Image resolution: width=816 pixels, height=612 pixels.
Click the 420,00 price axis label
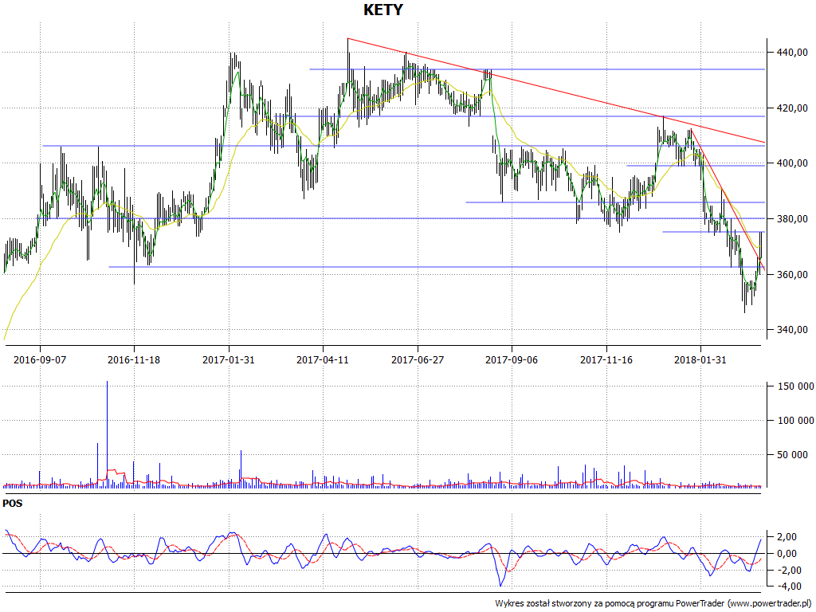coord(791,108)
